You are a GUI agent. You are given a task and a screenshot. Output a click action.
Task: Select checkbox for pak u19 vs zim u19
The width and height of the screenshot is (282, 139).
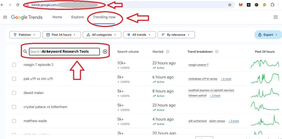[x=14, y=79]
